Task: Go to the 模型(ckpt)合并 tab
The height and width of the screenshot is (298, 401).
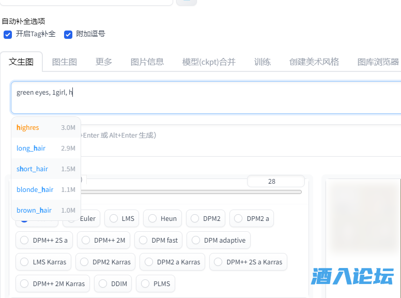Action: [209, 62]
